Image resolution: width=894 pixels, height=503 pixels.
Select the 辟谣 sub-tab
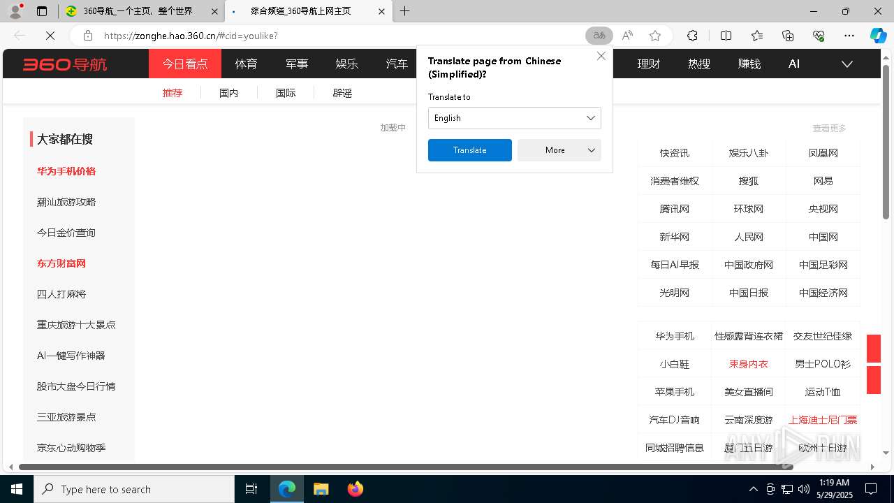click(342, 93)
